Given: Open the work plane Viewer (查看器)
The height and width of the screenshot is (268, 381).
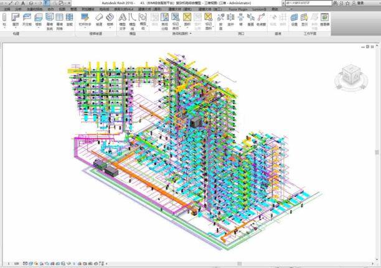Looking at the screenshot, I should (x=324, y=19).
